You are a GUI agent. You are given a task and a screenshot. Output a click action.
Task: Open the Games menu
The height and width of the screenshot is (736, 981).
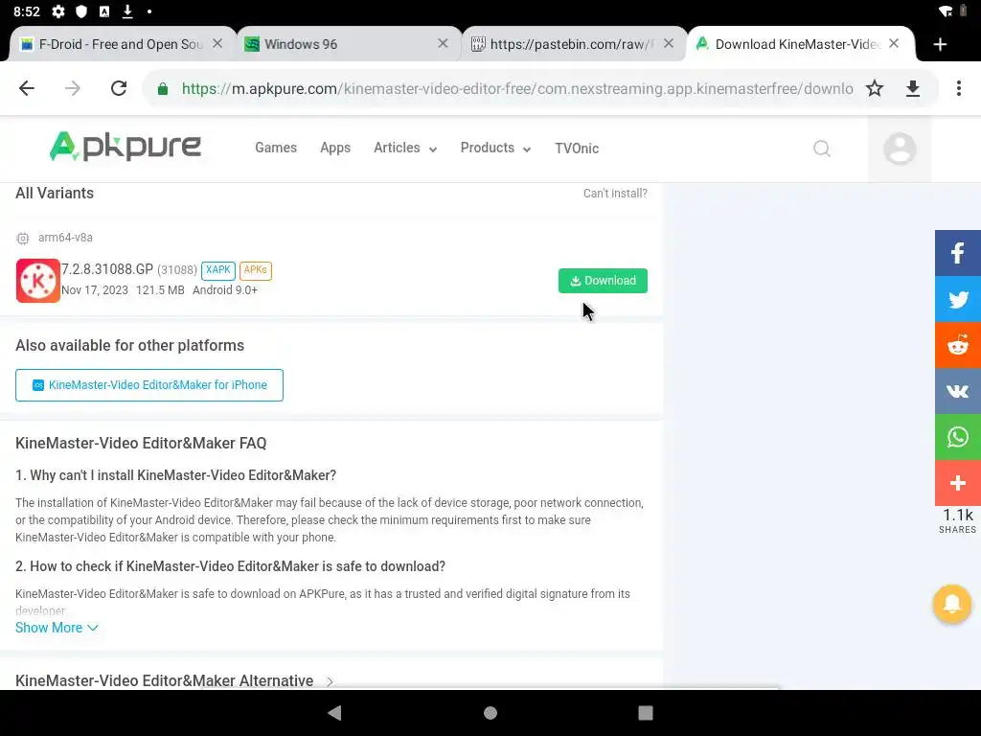click(x=275, y=148)
